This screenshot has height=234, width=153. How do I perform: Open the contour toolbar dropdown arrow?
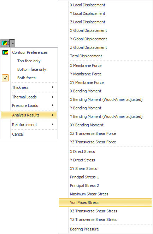[x=13, y=44]
